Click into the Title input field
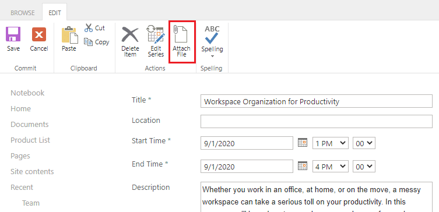Screen dimensions: 439x212 [x=317, y=101]
